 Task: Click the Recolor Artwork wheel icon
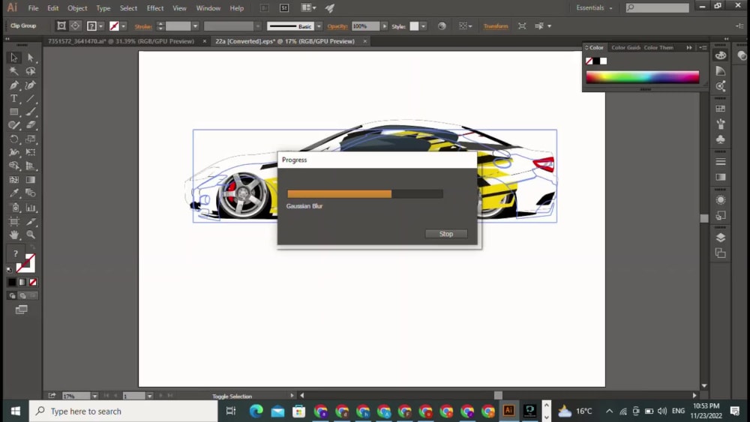point(442,26)
